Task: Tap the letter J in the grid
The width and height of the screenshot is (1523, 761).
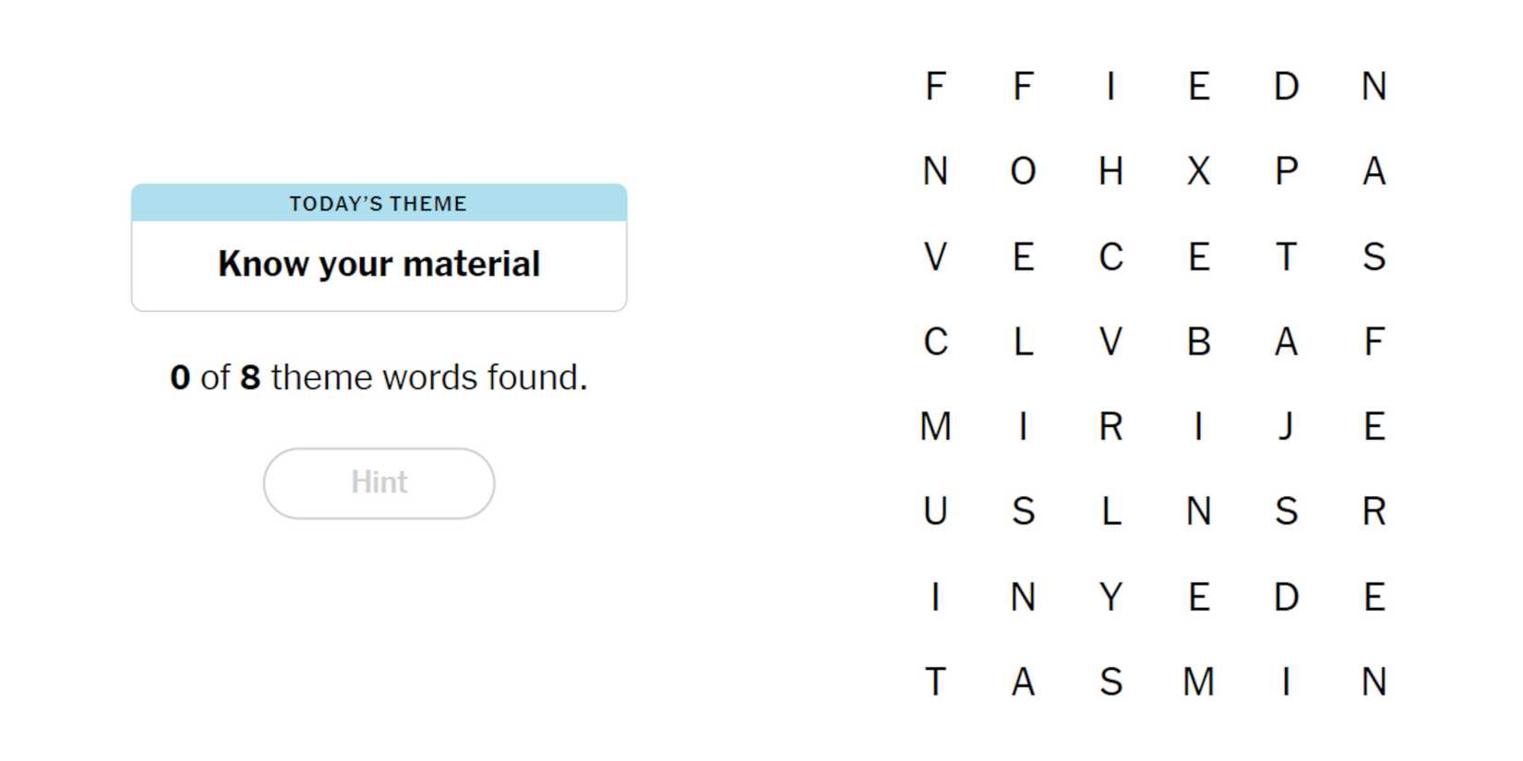Action: (1286, 427)
